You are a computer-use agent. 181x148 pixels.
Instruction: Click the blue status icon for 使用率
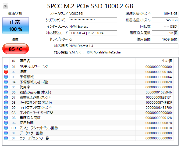pyautogui.click(x=6, y=87)
